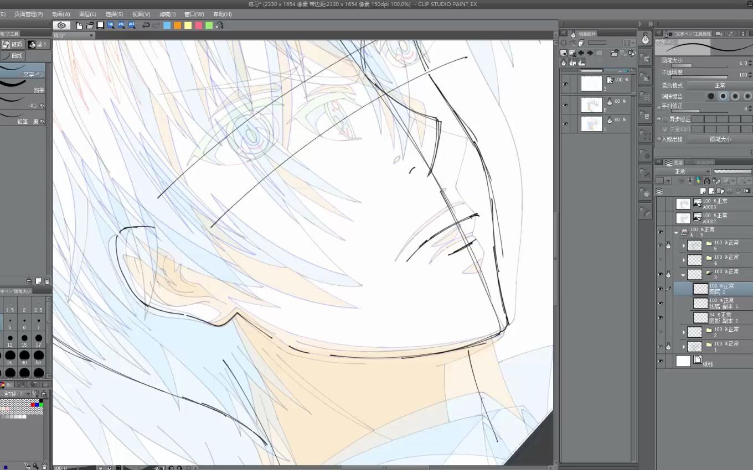Select the 铅笔 黑 brush preset

pos(23,117)
